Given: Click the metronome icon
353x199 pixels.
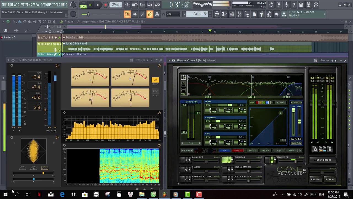Looking at the screenshot, I should (x=127, y=5).
